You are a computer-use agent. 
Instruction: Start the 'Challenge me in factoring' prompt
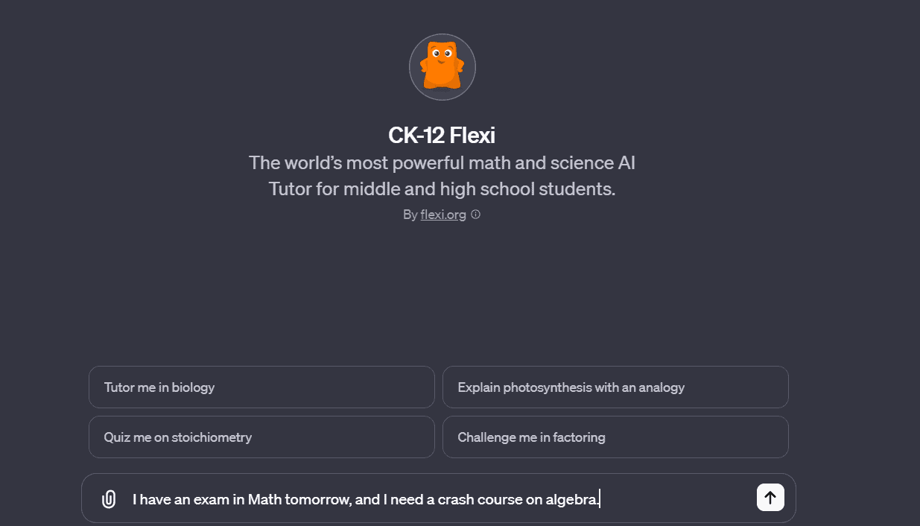coord(615,437)
